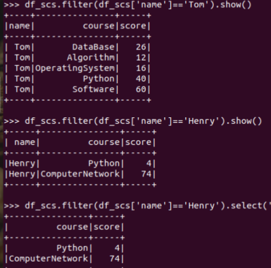Click the filter-select command line for Henry
This screenshot has height=268, width=271.
[137, 206]
